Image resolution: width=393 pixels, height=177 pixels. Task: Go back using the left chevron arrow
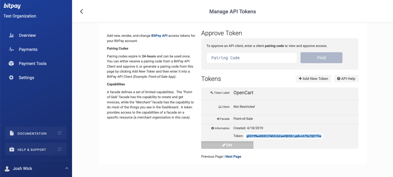(81, 11)
